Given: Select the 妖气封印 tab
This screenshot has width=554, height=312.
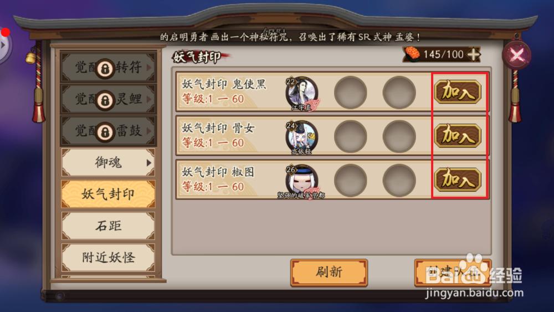Looking at the screenshot, I should (108, 193).
